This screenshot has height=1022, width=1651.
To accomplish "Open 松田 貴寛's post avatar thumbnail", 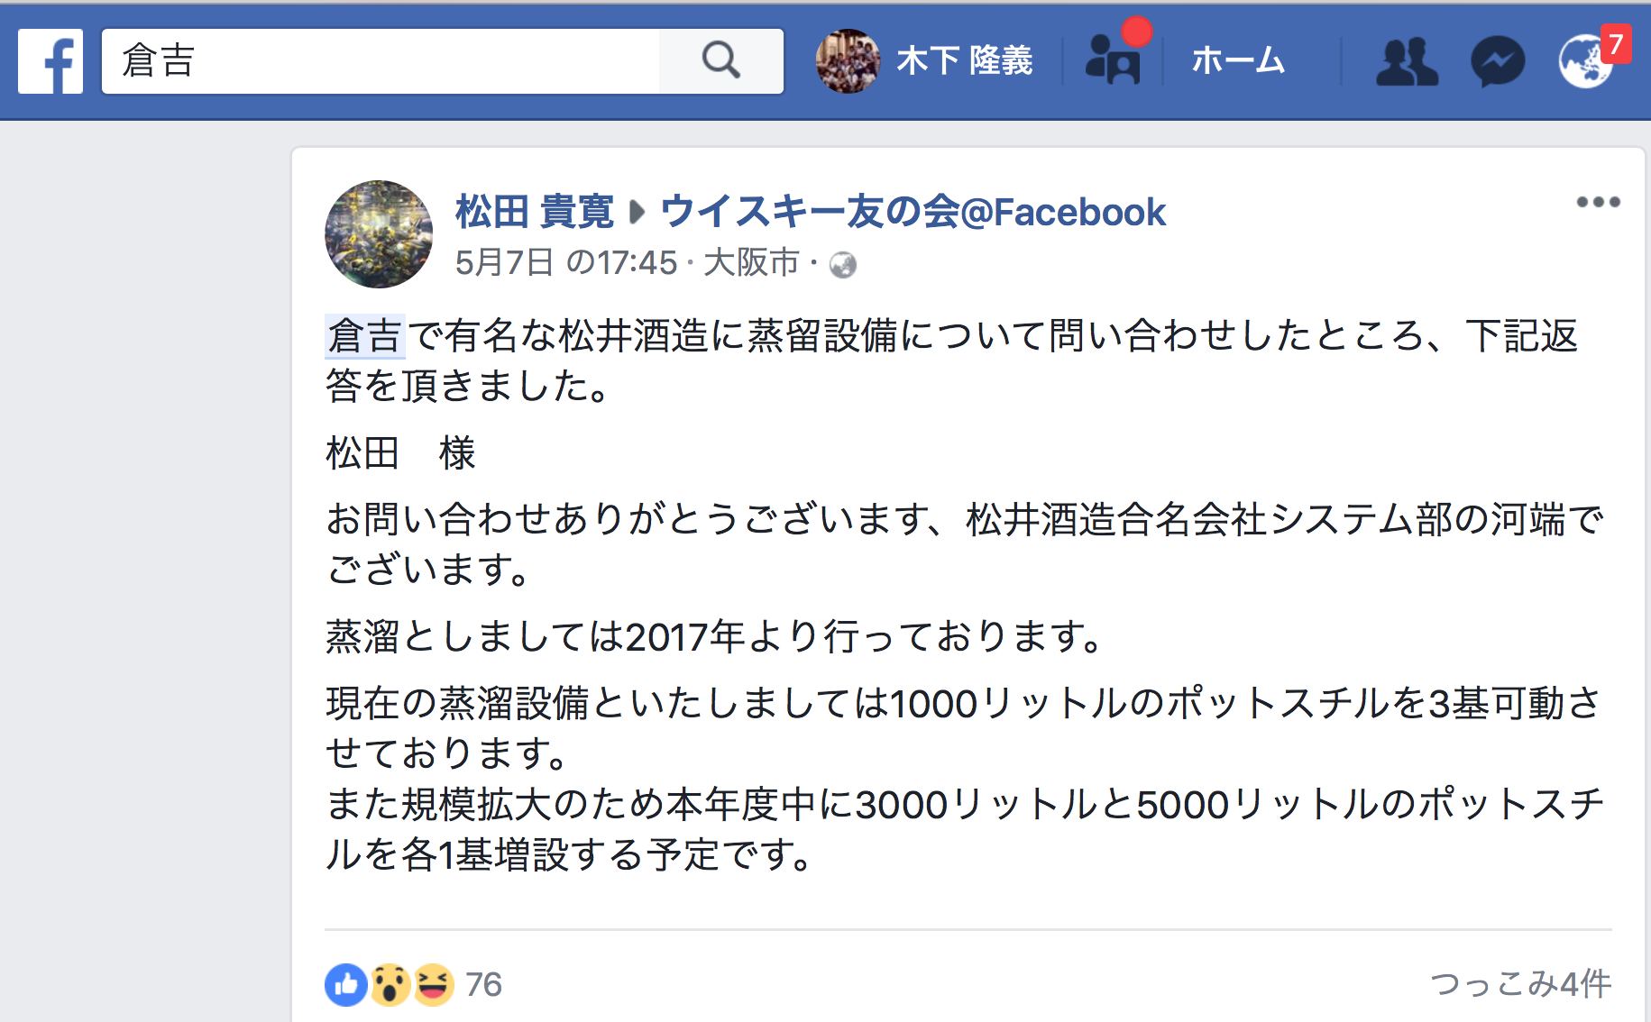I will [x=379, y=234].
